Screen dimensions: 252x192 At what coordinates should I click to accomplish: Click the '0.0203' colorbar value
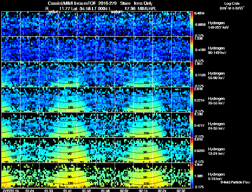pos(199,151)
